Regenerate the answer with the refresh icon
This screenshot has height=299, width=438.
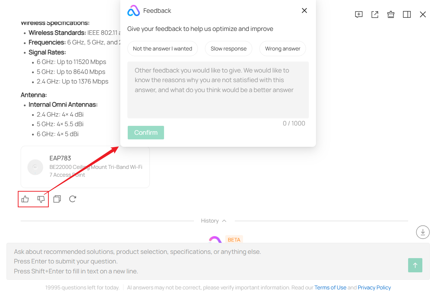coord(73,199)
